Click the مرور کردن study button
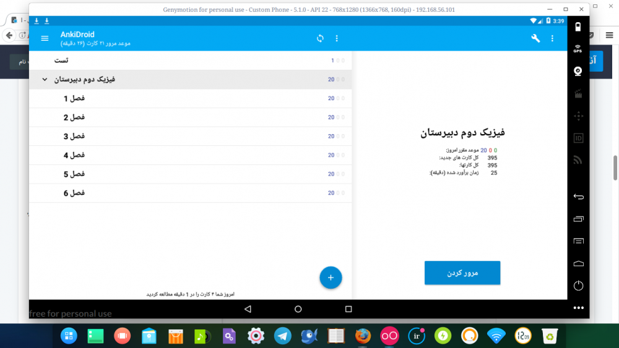Image resolution: width=619 pixels, height=348 pixels. click(462, 273)
